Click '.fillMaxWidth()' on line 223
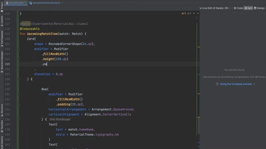The height and width of the screenshot is (149, 266). click(55, 54)
